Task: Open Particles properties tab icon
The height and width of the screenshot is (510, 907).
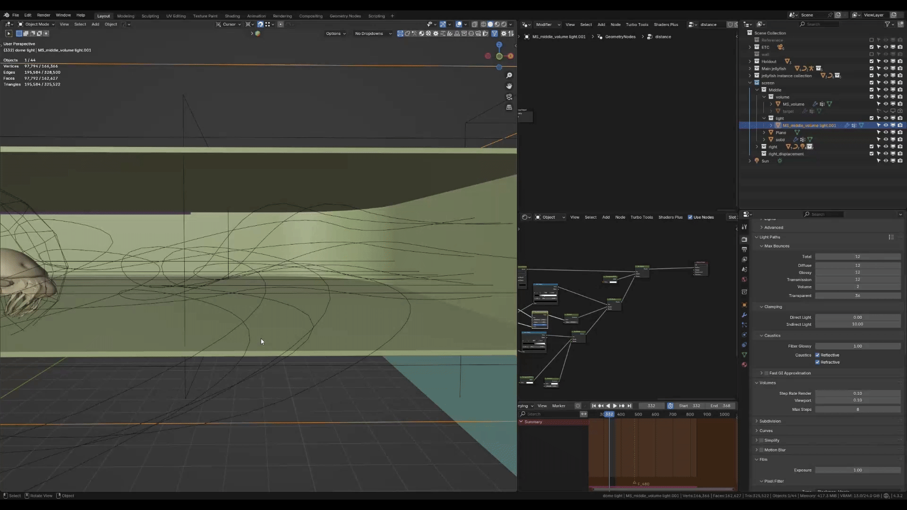Action: 744,325
